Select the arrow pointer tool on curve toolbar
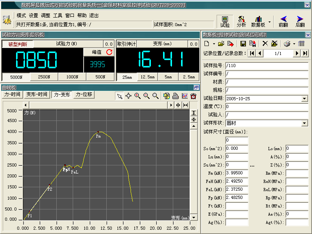The image size is (312, 234). 120,96
